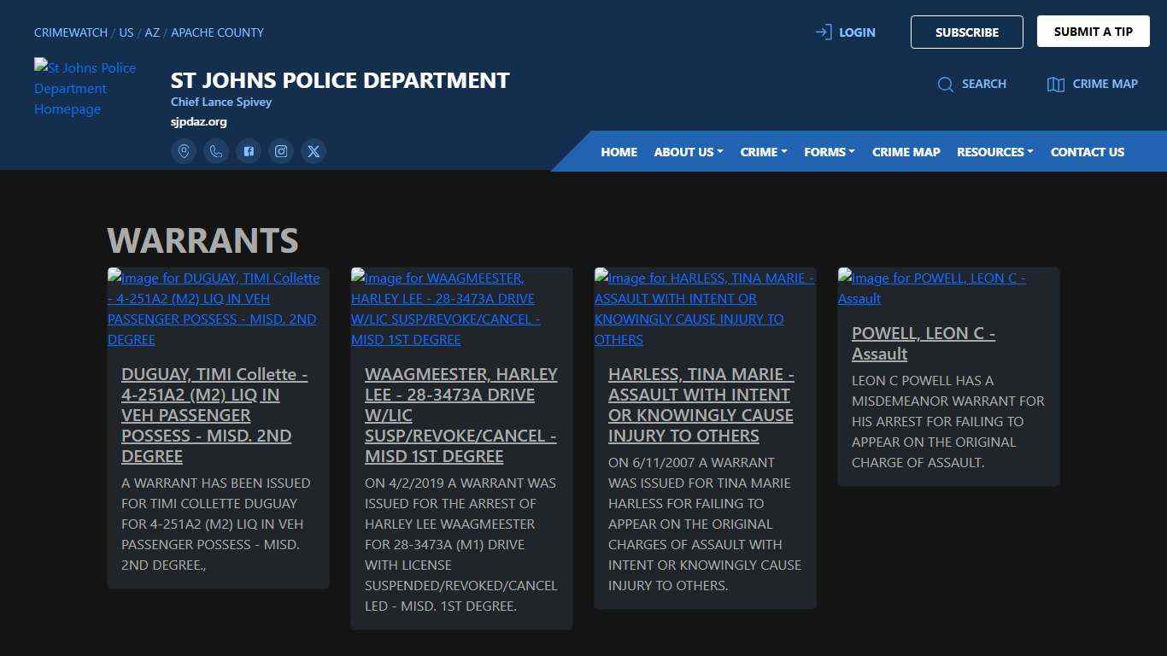Expand the RESOURCES dropdown

pyautogui.click(x=994, y=151)
